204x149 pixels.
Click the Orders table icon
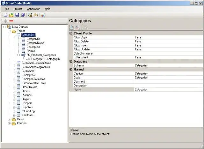pos(18,91)
